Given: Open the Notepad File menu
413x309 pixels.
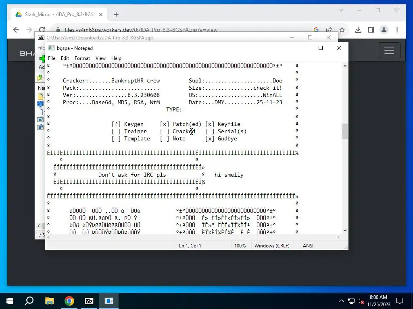Looking at the screenshot, I should 52,58.
